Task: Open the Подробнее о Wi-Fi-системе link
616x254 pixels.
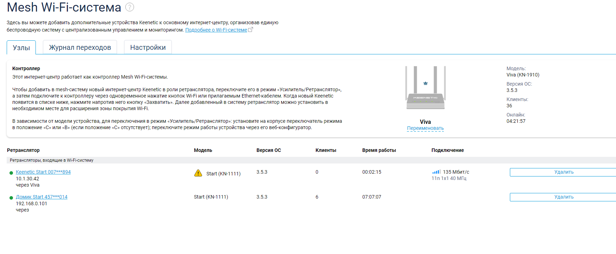Action: (x=216, y=30)
